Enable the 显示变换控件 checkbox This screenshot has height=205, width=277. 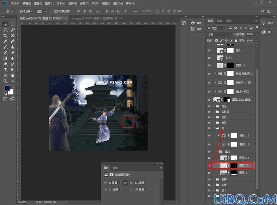51,11
